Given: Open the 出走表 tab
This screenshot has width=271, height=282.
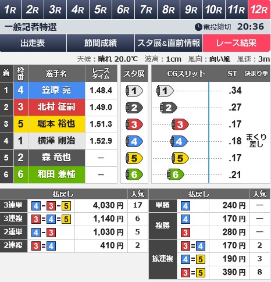Looking at the screenshot, I should 33,43.
